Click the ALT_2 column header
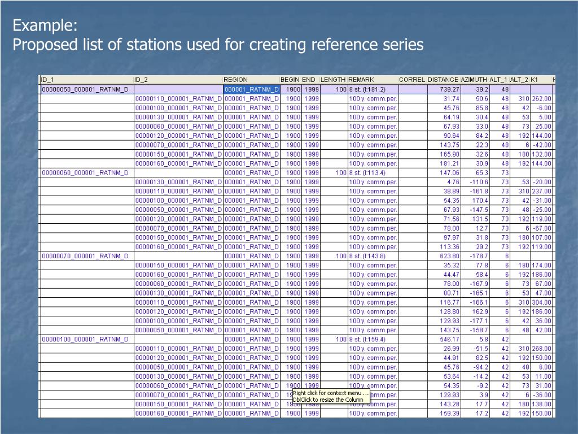This screenshot has width=578, height=434. click(x=520, y=80)
